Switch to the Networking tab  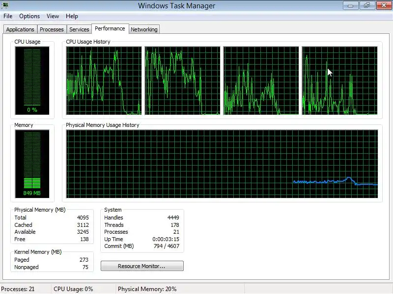[x=144, y=29]
